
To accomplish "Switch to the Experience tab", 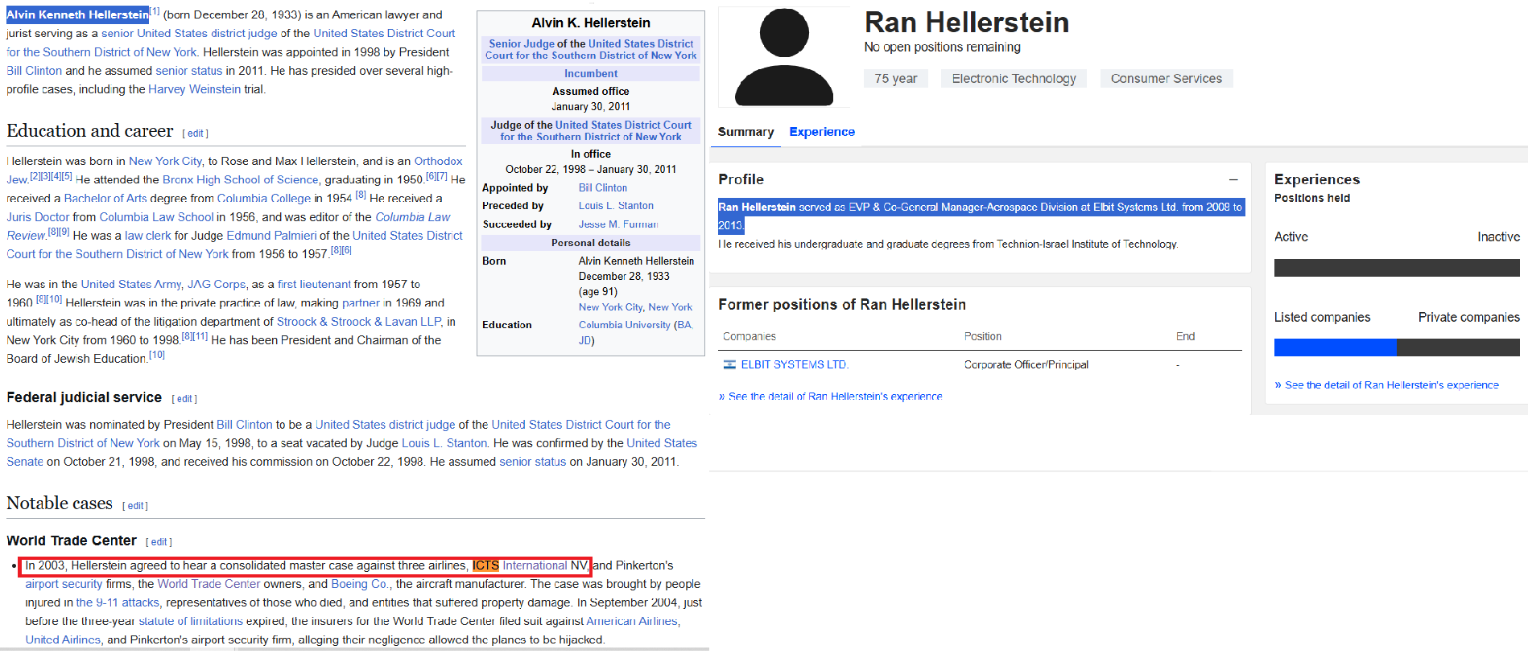I will (x=822, y=132).
